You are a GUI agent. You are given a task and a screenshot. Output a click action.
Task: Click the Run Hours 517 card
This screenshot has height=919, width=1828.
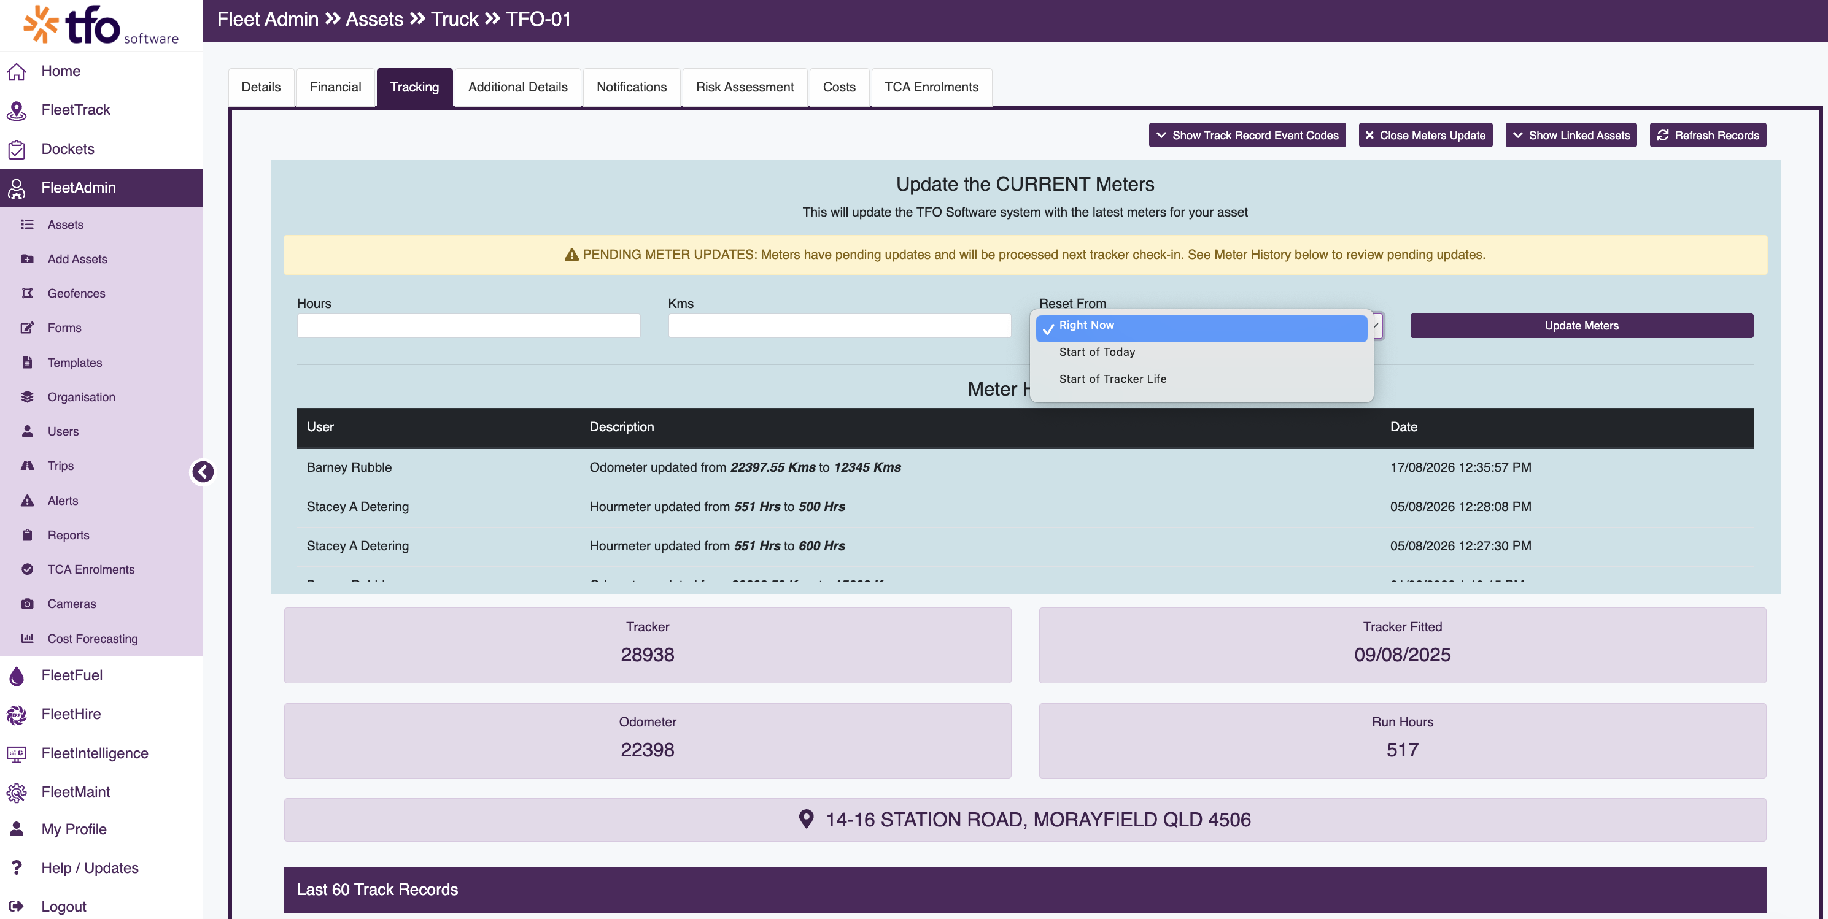(x=1402, y=741)
